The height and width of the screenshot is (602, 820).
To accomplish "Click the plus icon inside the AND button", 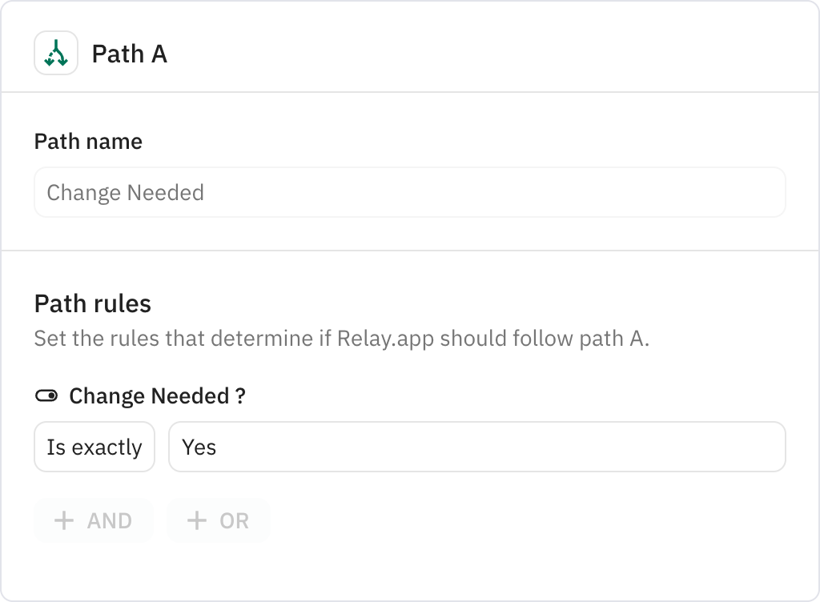I will point(63,520).
